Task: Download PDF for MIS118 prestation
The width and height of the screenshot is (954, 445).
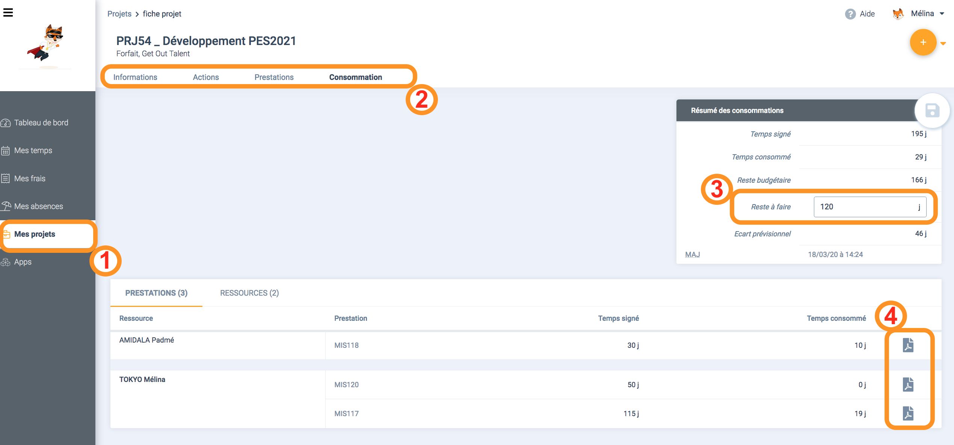Action: 908,345
